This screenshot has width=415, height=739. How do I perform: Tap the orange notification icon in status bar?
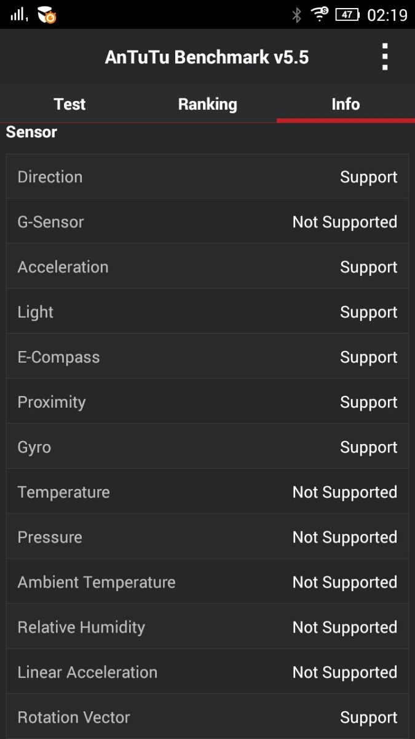(47, 15)
